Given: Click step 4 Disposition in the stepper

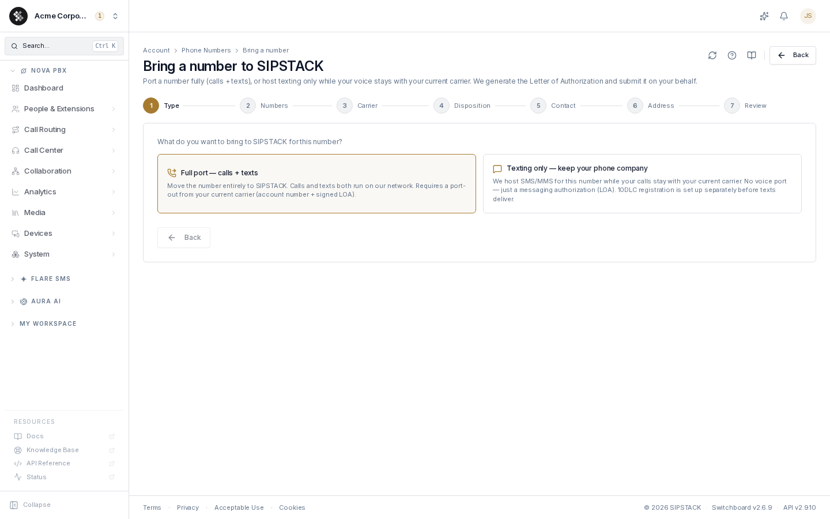Looking at the screenshot, I should [462, 106].
